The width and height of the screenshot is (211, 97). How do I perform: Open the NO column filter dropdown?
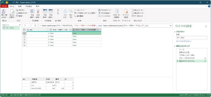[48, 30]
